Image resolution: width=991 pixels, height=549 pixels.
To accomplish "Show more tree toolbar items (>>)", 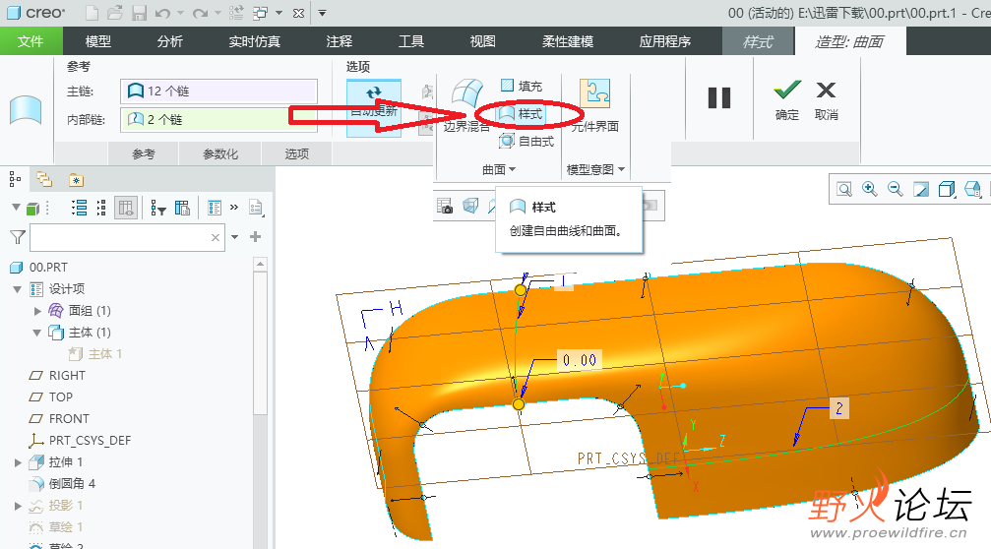I will tap(234, 208).
